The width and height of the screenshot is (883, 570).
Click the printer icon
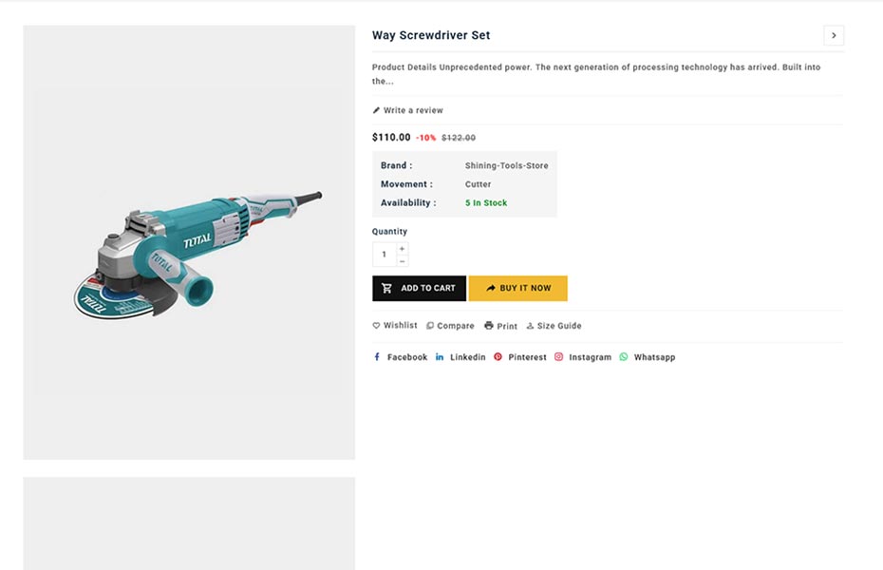click(489, 326)
